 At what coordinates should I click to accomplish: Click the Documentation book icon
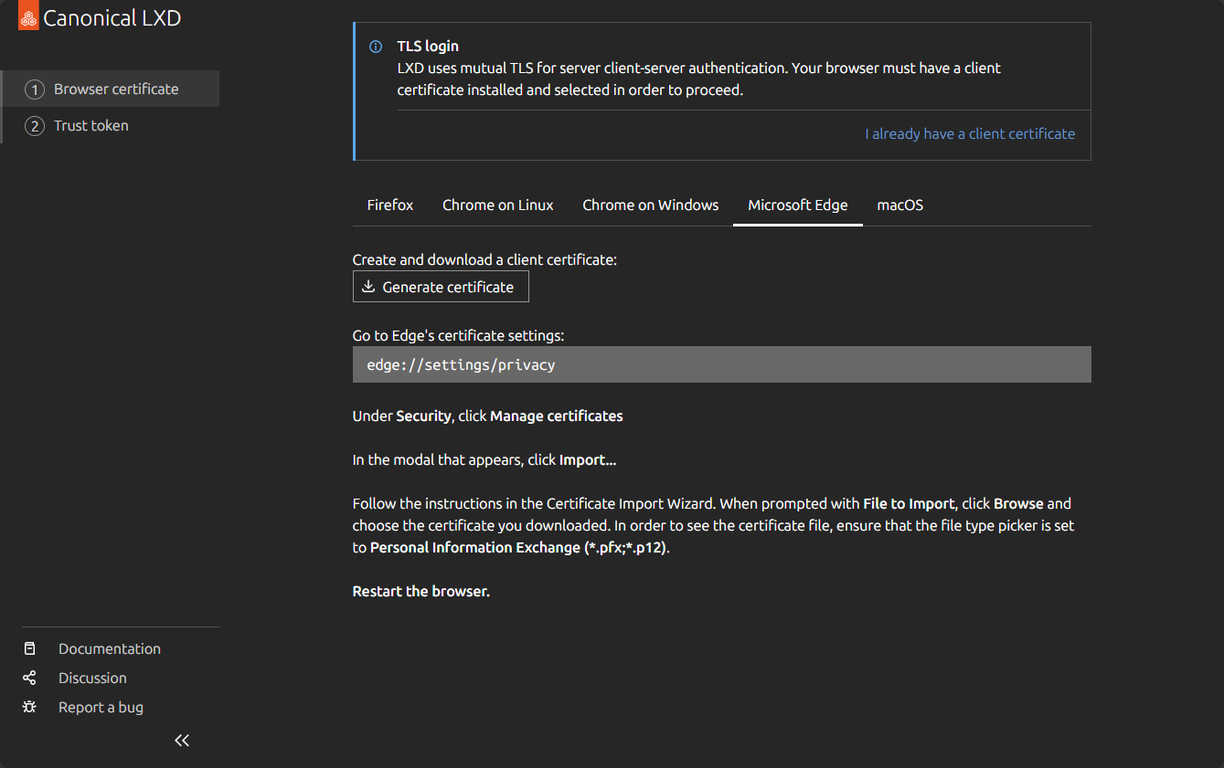[x=30, y=648]
